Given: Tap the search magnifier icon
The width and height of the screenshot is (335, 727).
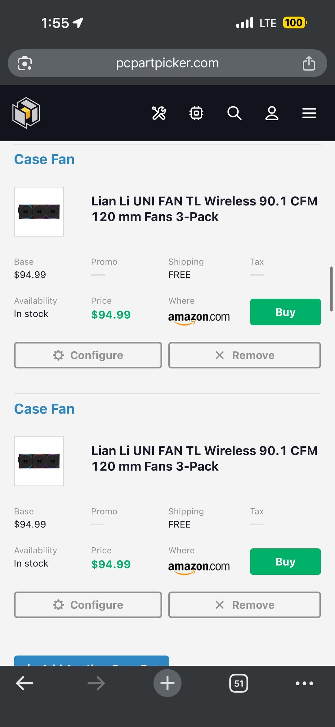Looking at the screenshot, I should coord(234,113).
